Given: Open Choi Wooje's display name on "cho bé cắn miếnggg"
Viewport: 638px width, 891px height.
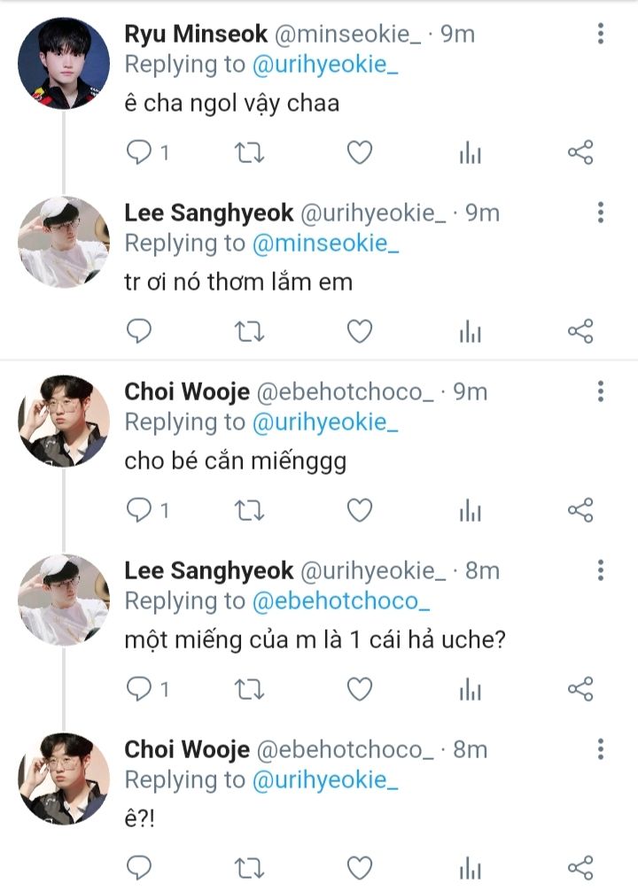Looking at the screenshot, I should tap(187, 391).
